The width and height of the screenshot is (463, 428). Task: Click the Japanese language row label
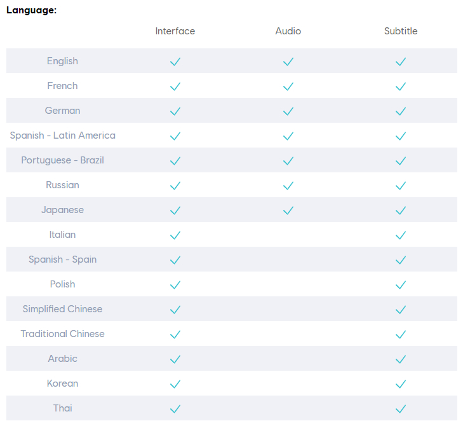63,210
